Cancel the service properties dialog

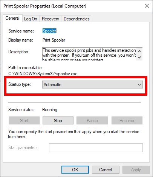[x=106, y=170]
